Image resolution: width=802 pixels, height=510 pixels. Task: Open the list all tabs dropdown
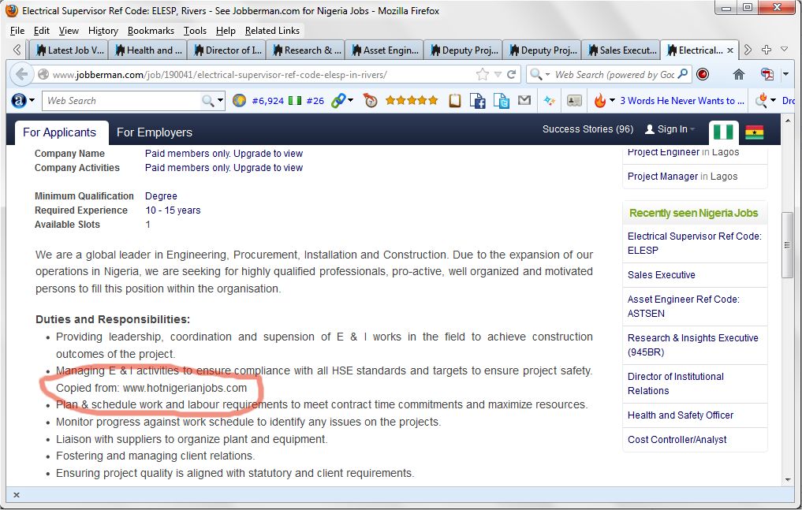click(784, 50)
